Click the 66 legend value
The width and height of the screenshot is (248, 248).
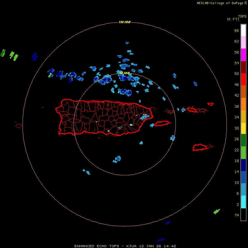click(x=237, y=30)
